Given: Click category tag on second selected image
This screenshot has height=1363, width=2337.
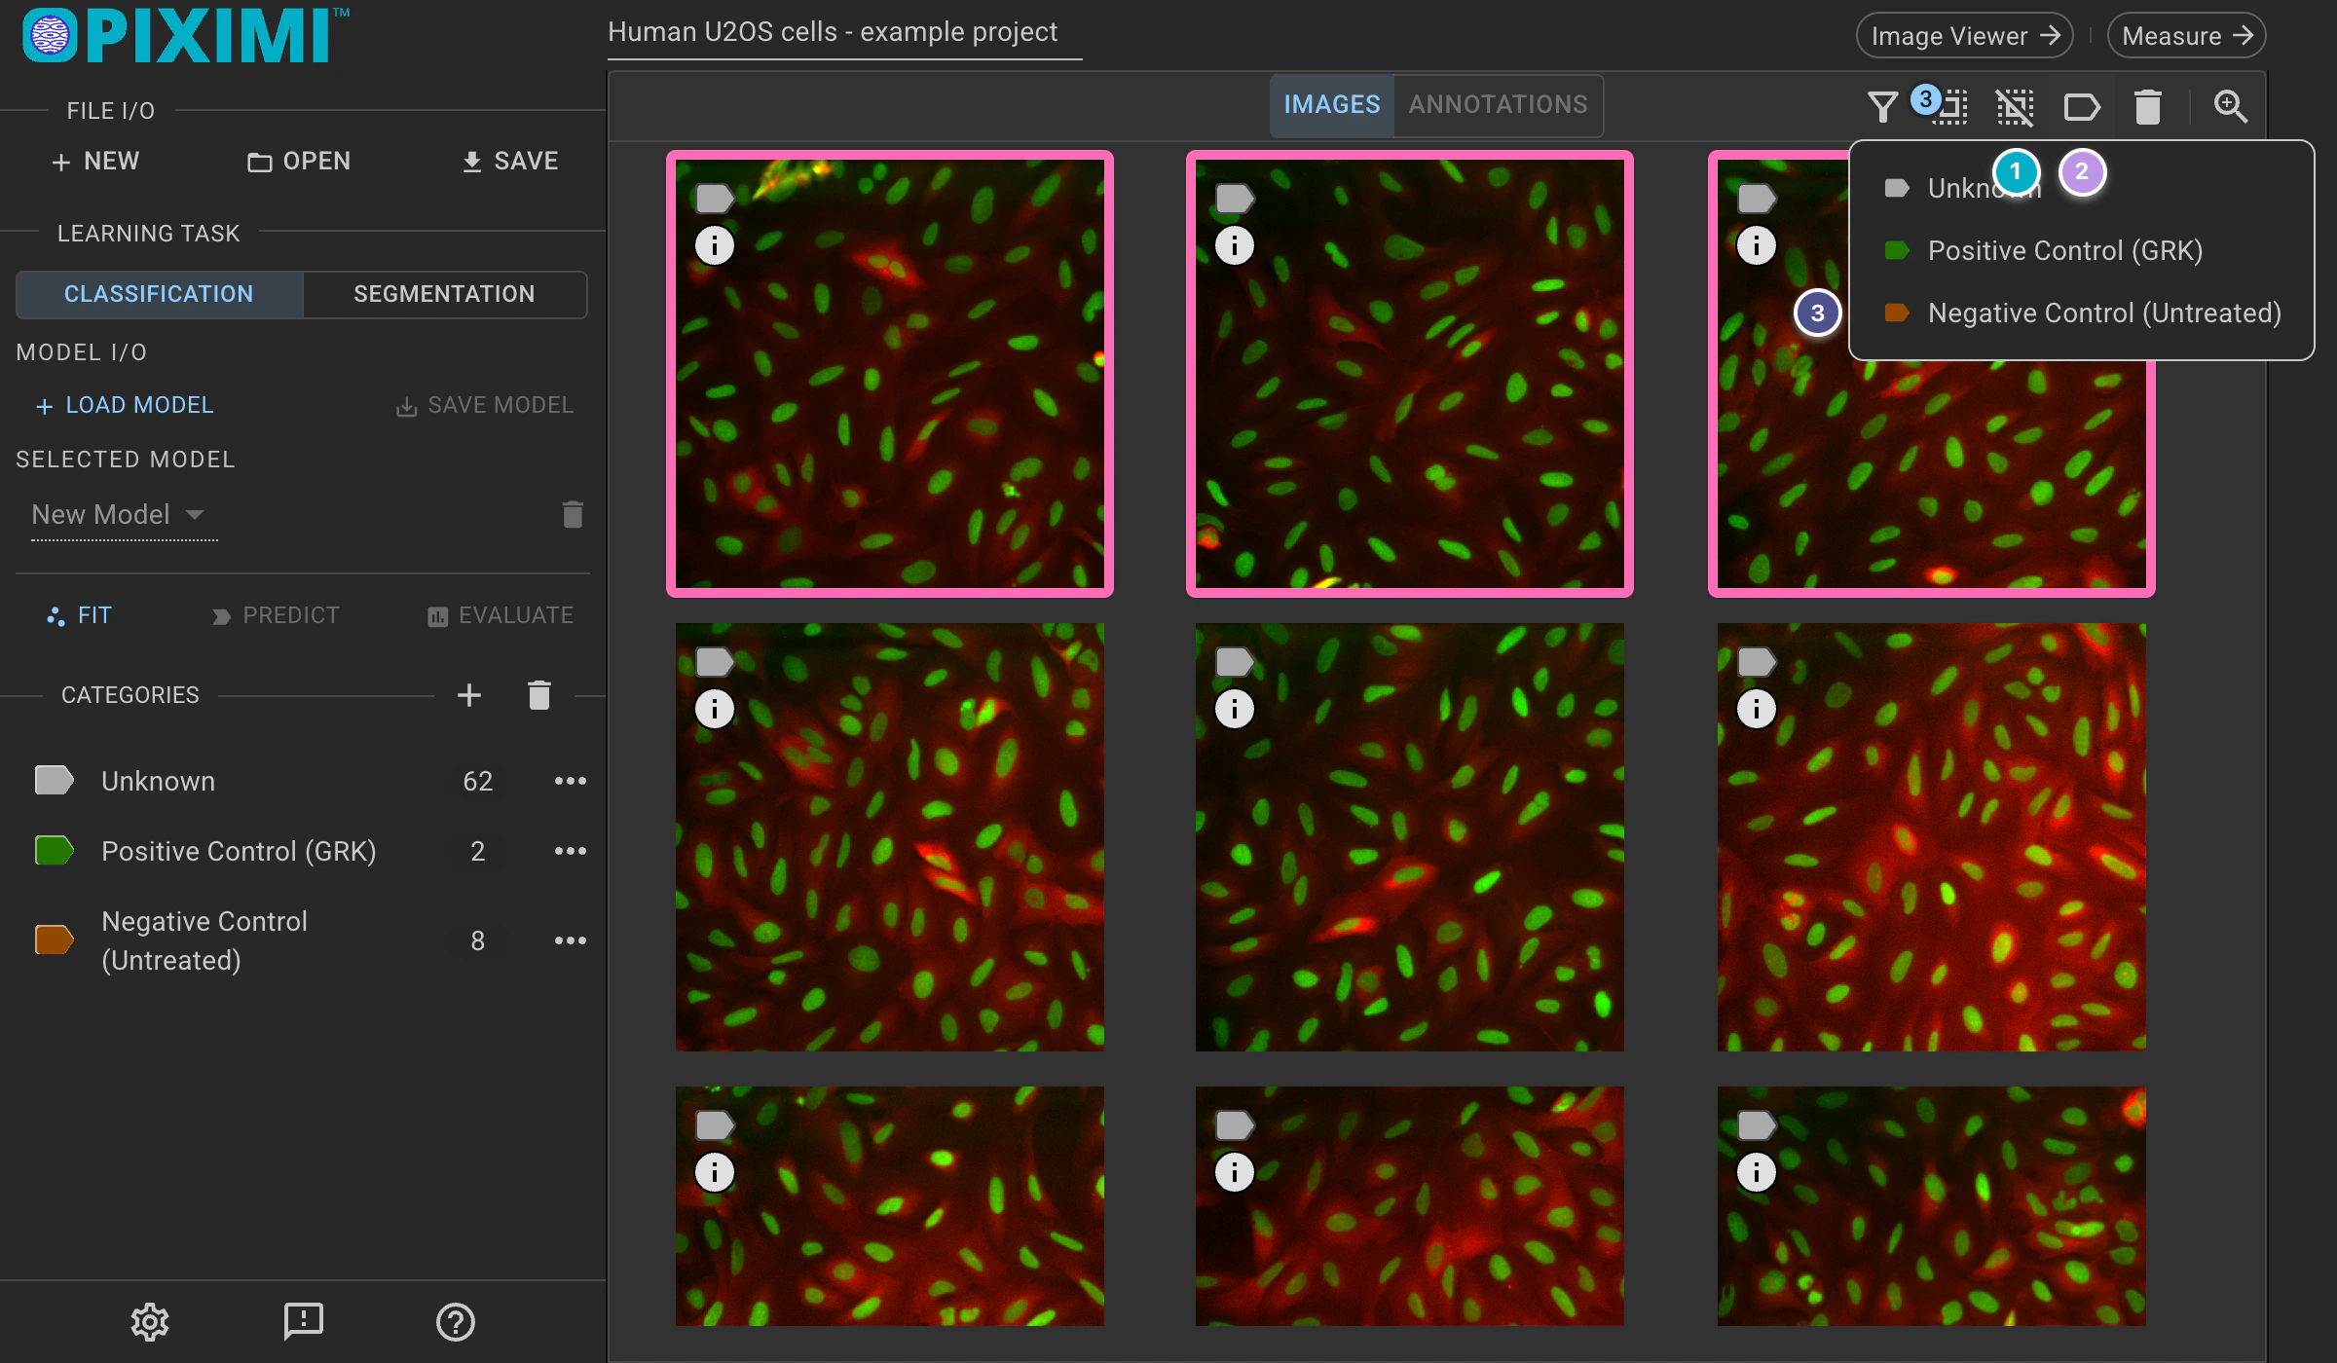Looking at the screenshot, I should [x=1235, y=199].
